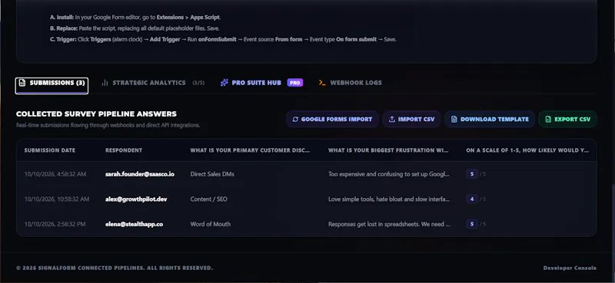The width and height of the screenshot is (615, 283).
Task: Open the Developer Console link
Action: [570, 268]
